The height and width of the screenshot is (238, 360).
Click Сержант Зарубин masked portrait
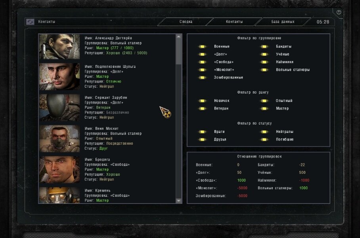click(59, 107)
